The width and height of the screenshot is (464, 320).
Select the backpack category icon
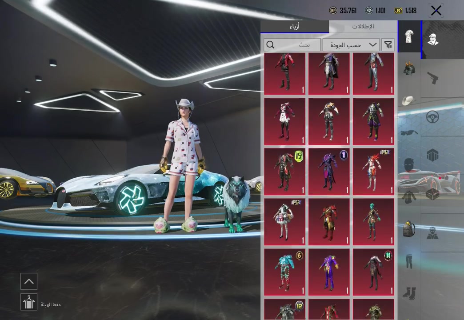(x=409, y=228)
